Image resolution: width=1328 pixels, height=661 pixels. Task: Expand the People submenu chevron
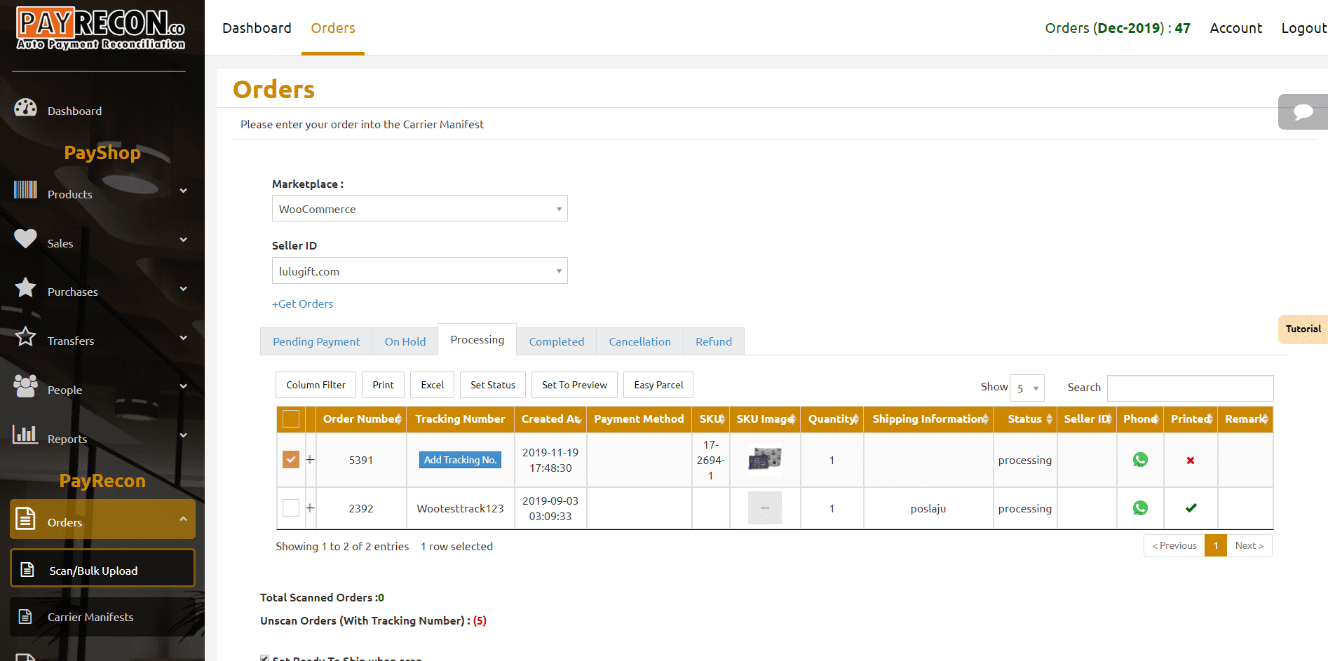tap(183, 386)
